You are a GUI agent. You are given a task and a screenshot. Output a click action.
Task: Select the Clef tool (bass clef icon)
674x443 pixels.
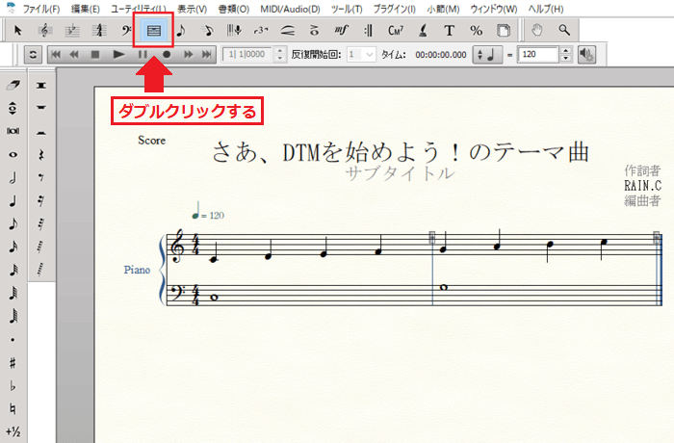(126, 31)
